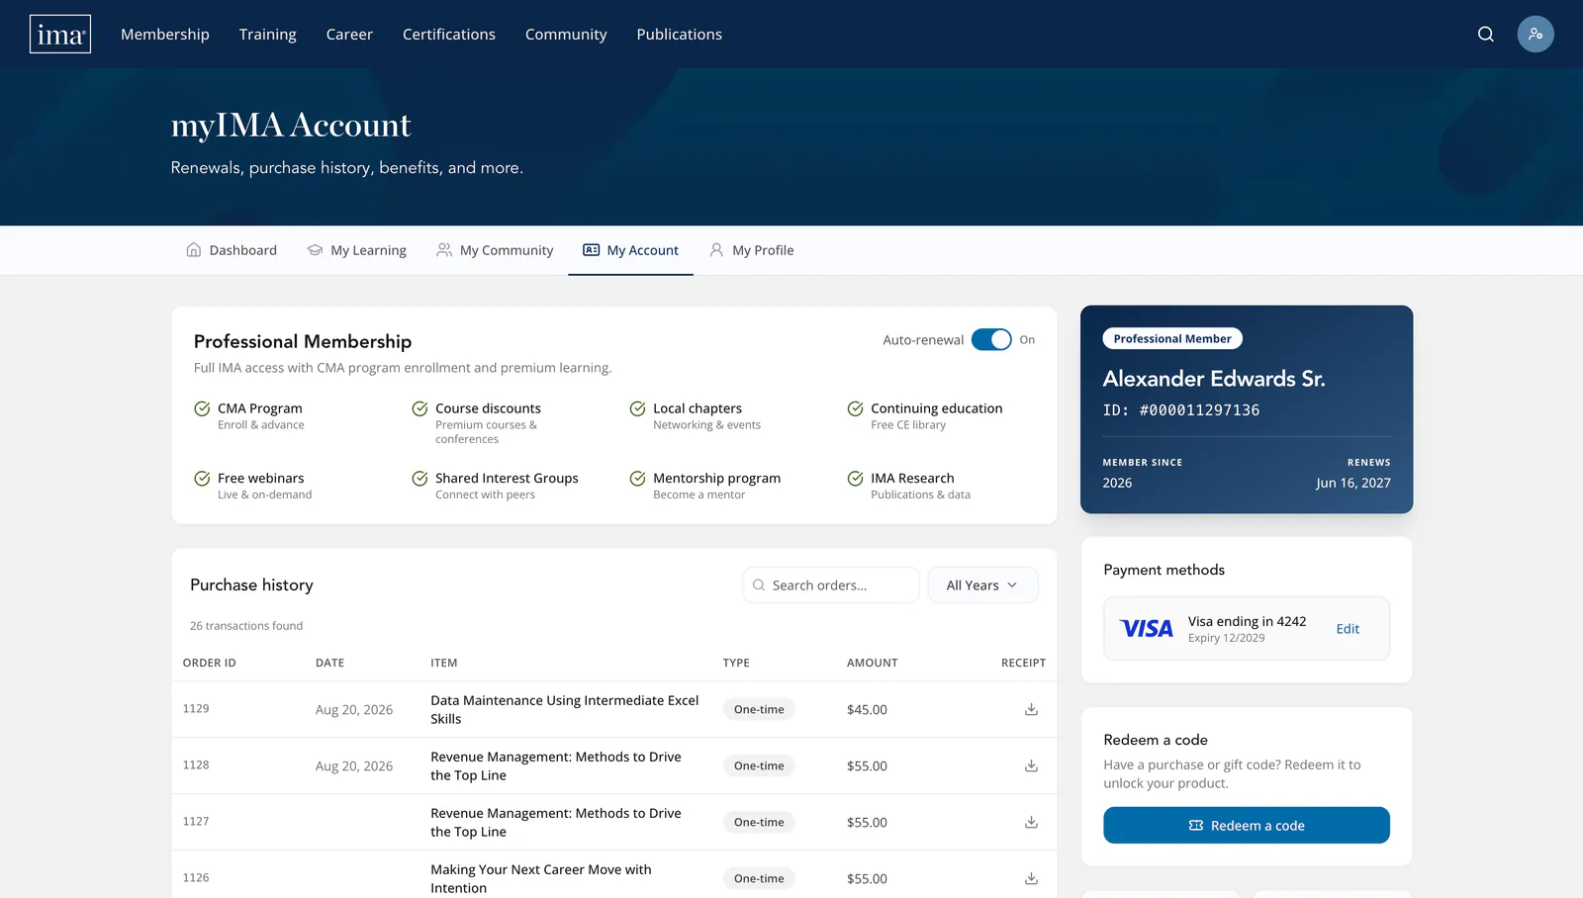Click the Professional Member badge
The width and height of the screenshot is (1583, 898).
[x=1172, y=339]
